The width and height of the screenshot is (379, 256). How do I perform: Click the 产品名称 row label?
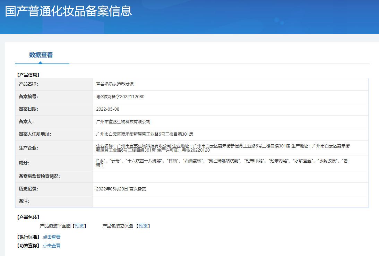28,84
